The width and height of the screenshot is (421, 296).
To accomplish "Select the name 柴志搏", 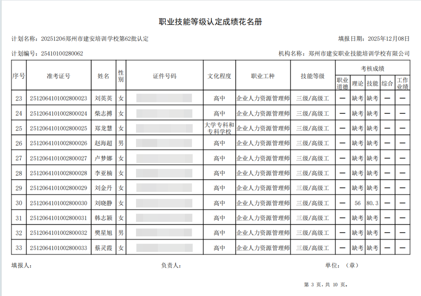I will pos(103,113).
